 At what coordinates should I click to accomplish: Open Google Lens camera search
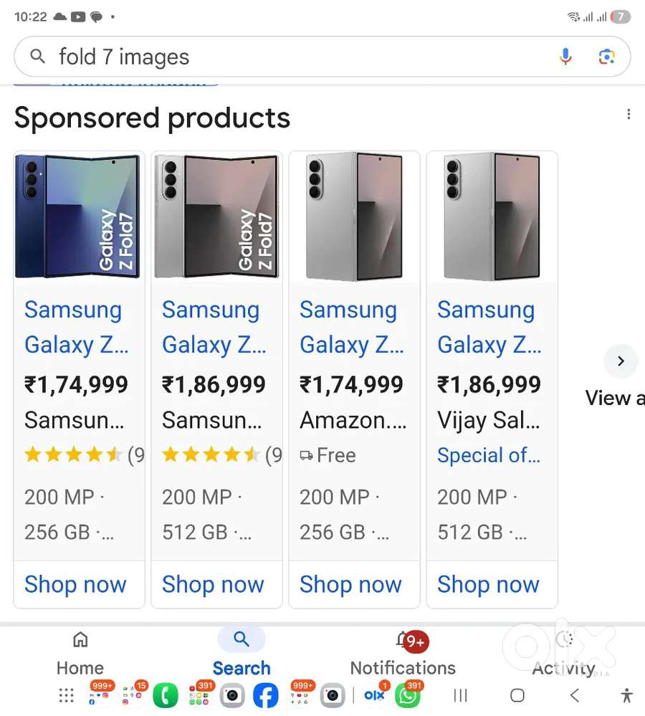coord(606,57)
